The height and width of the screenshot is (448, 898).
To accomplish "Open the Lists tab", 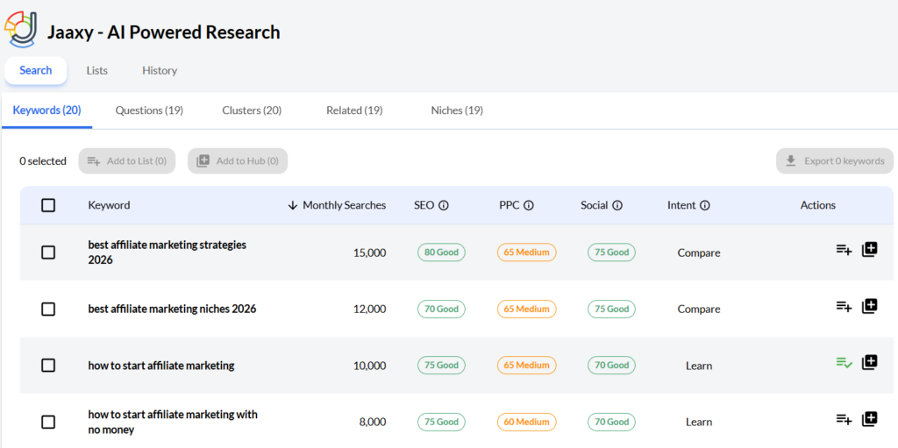I will (x=96, y=70).
